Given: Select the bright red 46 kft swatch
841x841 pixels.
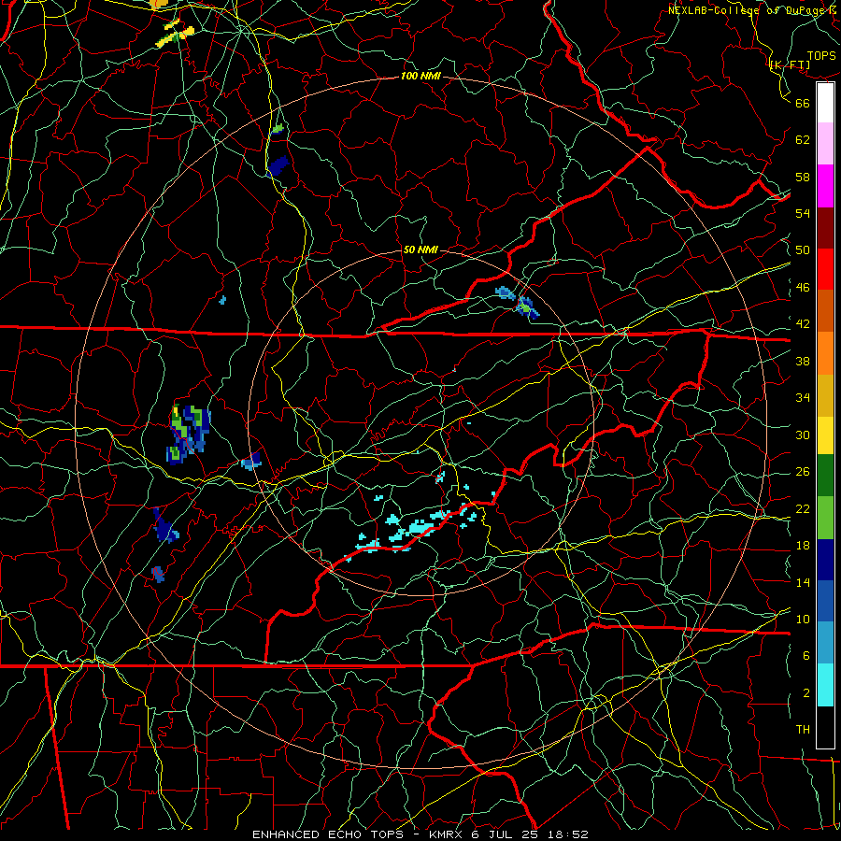Looking at the screenshot, I should 825,269.
